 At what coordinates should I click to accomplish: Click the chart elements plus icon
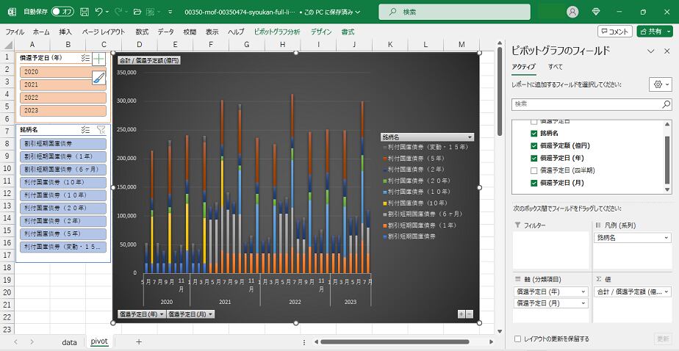click(99, 59)
